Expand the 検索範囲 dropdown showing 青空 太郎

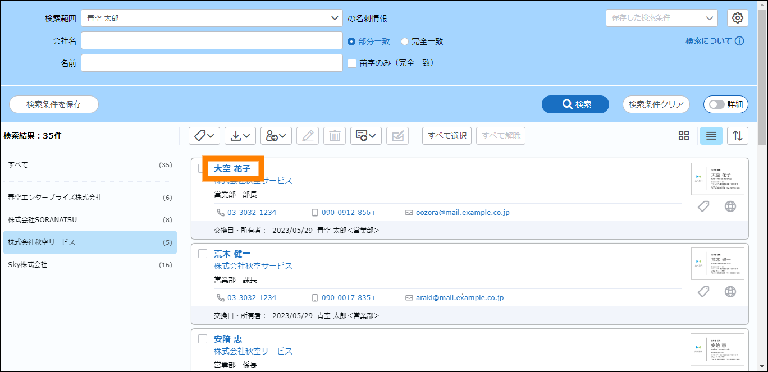point(212,18)
